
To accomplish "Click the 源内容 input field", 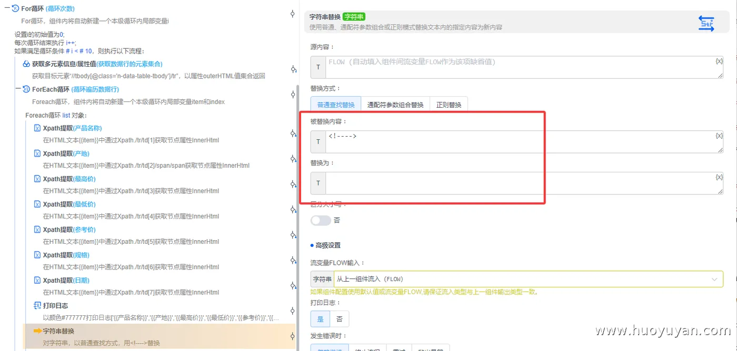I will pyautogui.click(x=524, y=67).
